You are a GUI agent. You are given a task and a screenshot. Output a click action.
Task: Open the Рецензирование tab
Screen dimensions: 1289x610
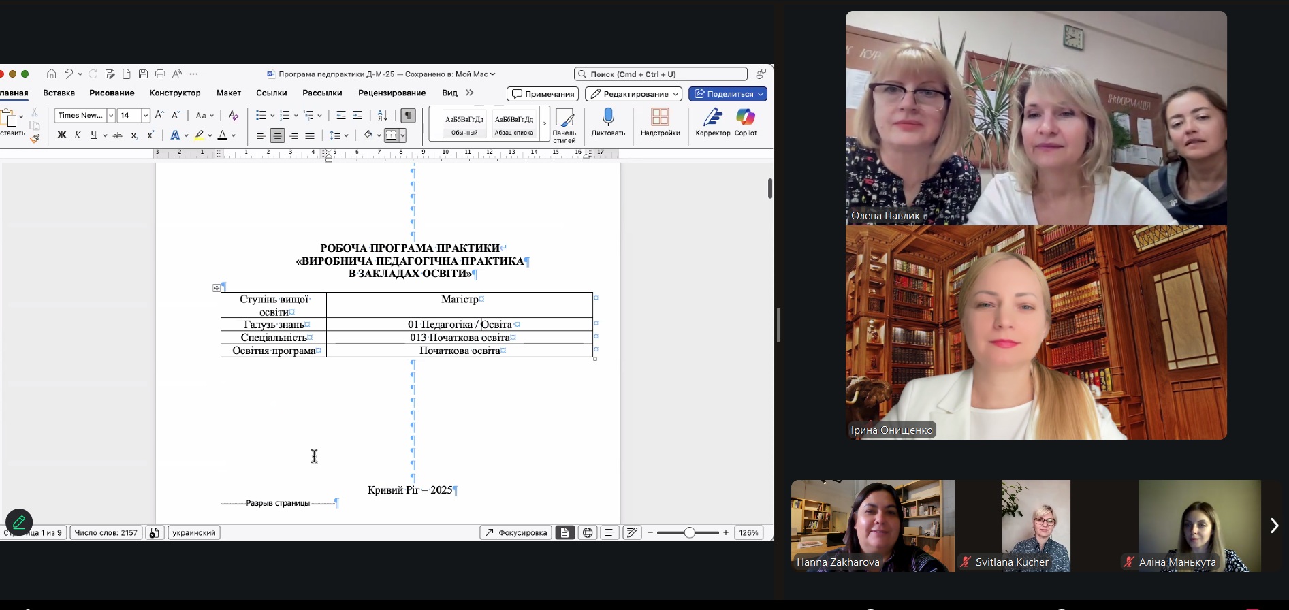[392, 93]
